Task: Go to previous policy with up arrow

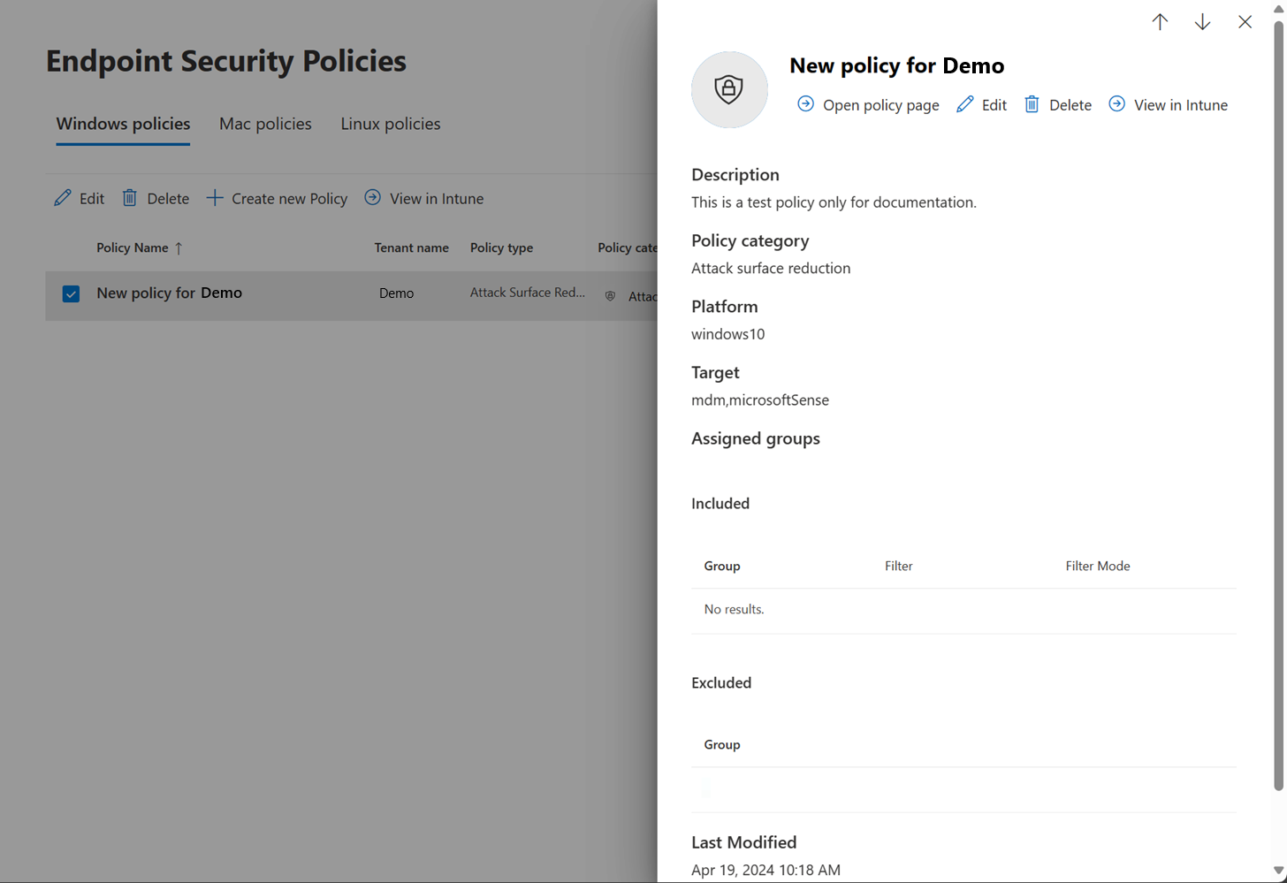Action: tap(1160, 22)
